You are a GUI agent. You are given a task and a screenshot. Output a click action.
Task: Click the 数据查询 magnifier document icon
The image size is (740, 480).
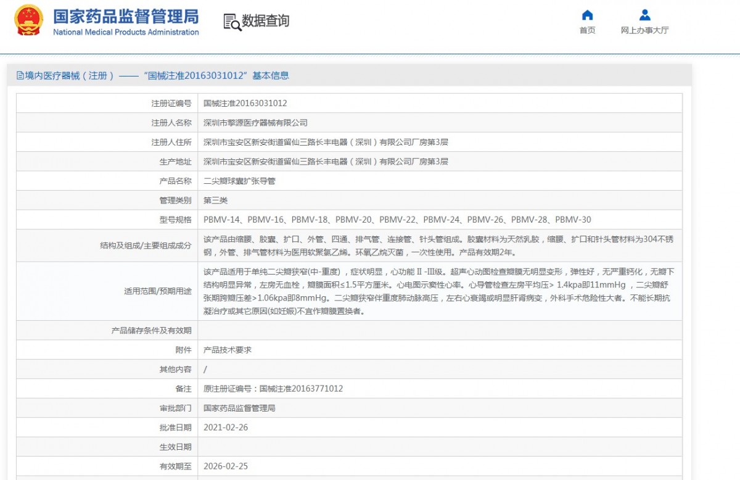click(x=232, y=22)
